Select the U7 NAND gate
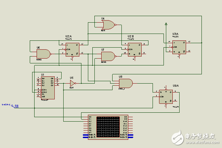This screenshot has width=222, height=148. click(108, 56)
